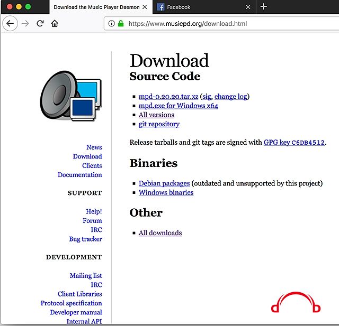Go back with the browser back arrow

click(x=10, y=23)
